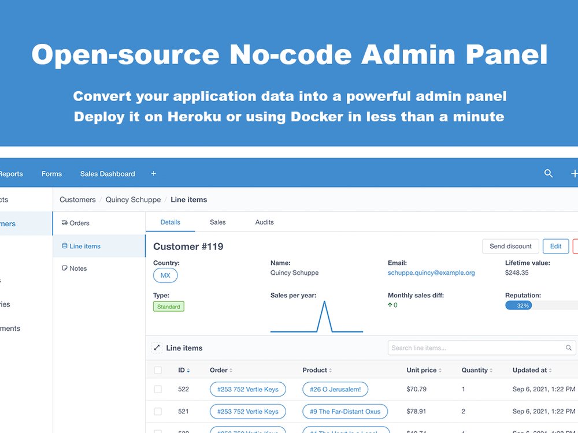Click the search magnifier icon in top bar
Viewport: 578px width, 433px height.
coord(548,173)
